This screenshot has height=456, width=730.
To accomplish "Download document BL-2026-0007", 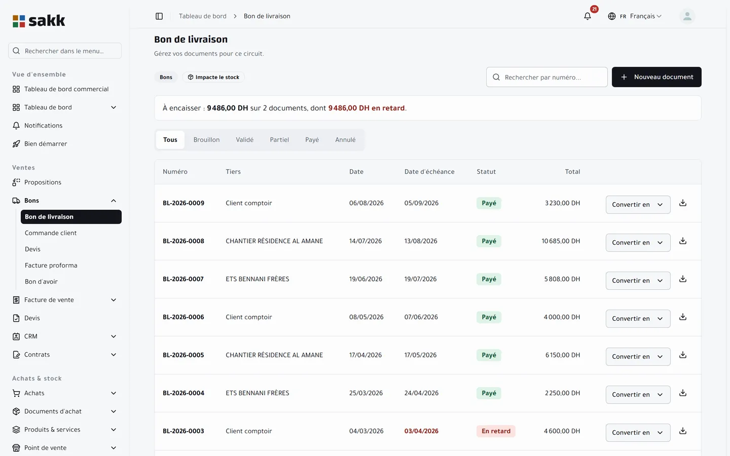I will [683, 279].
